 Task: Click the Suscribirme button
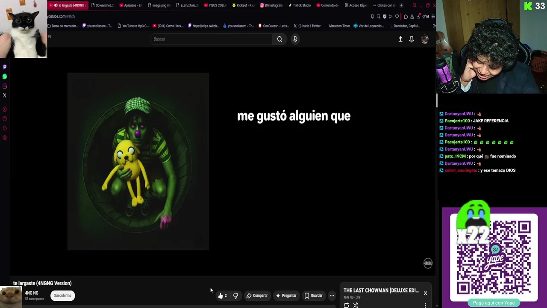[62, 296]
